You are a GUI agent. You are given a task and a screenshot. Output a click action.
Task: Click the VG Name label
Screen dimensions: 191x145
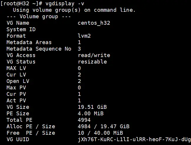(18, 23)
